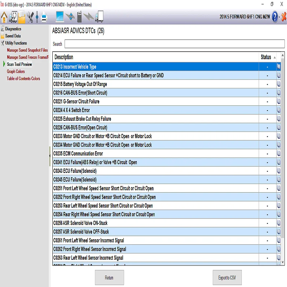Click the blue arrows connection icon
The image size is (287, 287).
point(70,17)
